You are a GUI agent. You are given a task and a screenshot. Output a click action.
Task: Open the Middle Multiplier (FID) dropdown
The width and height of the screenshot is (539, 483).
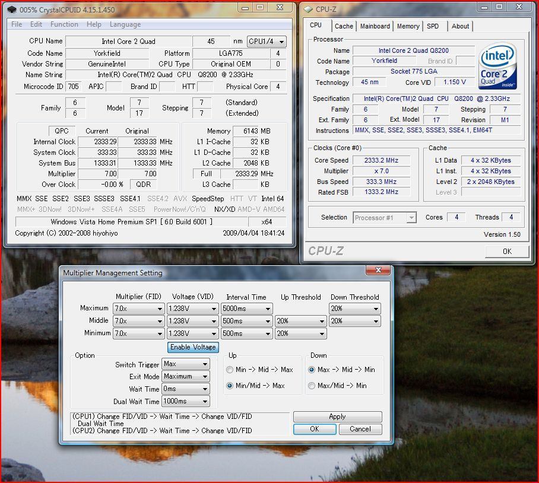138,321
